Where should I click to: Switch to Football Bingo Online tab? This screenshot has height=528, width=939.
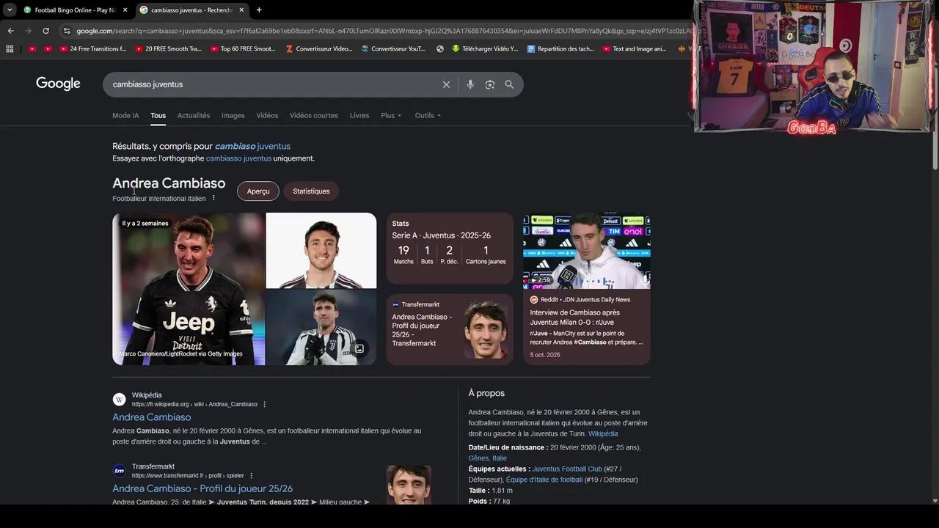[x=73, y=10]
